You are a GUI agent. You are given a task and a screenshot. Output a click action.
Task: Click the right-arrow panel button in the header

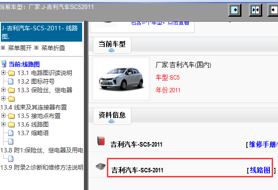point(235,10)
